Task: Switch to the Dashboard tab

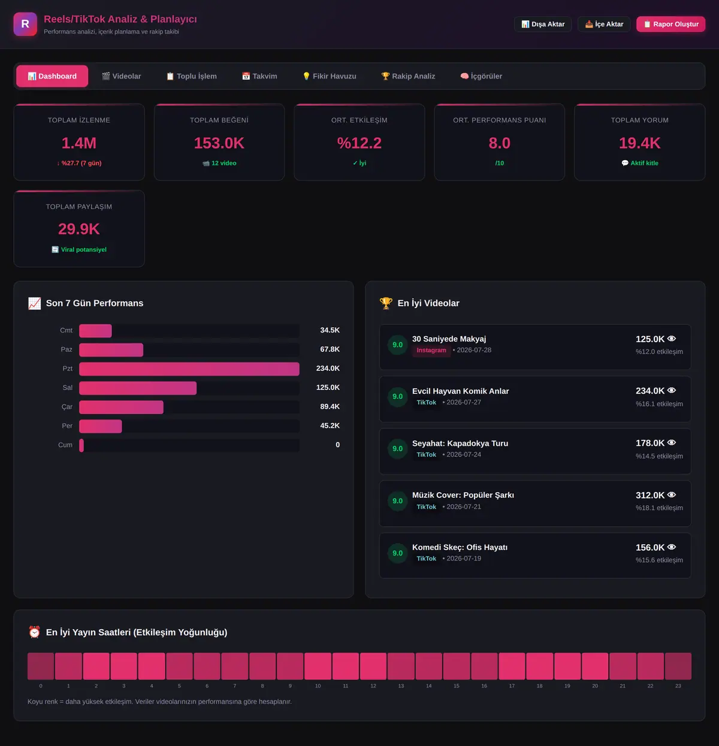Action: pyautogui.click(x=52, y=76)
